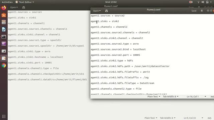Click line 'agent2.sources.source2.port = 10005'
This screenshot has width=214, height=120.
pyautogui.click(x=115, y=55)
